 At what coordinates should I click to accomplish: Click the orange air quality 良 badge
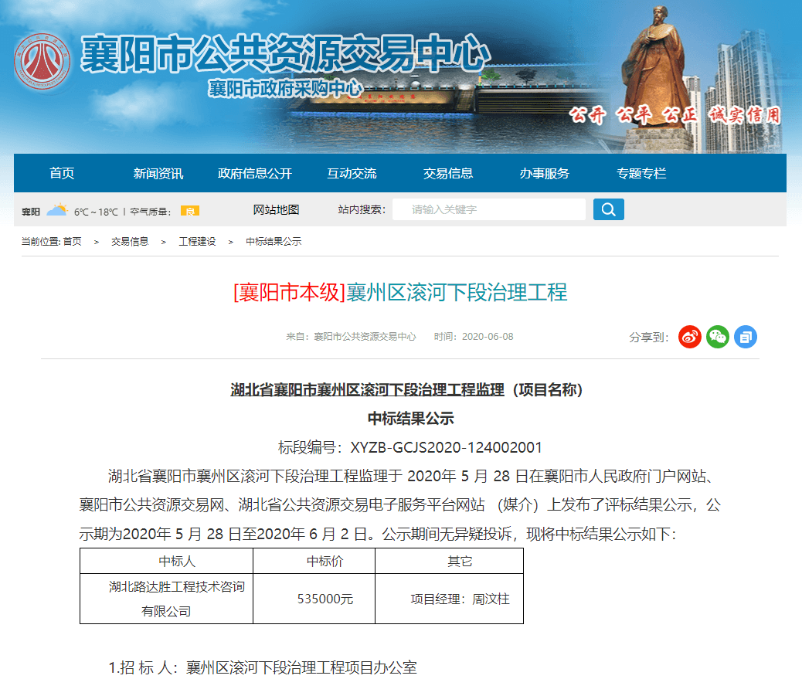190,211
